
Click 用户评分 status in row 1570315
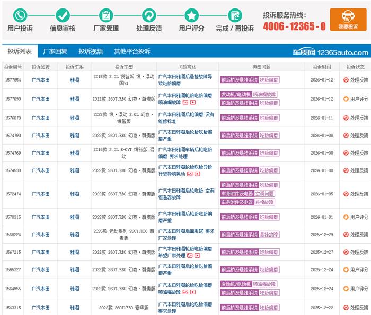click(356, 217)
